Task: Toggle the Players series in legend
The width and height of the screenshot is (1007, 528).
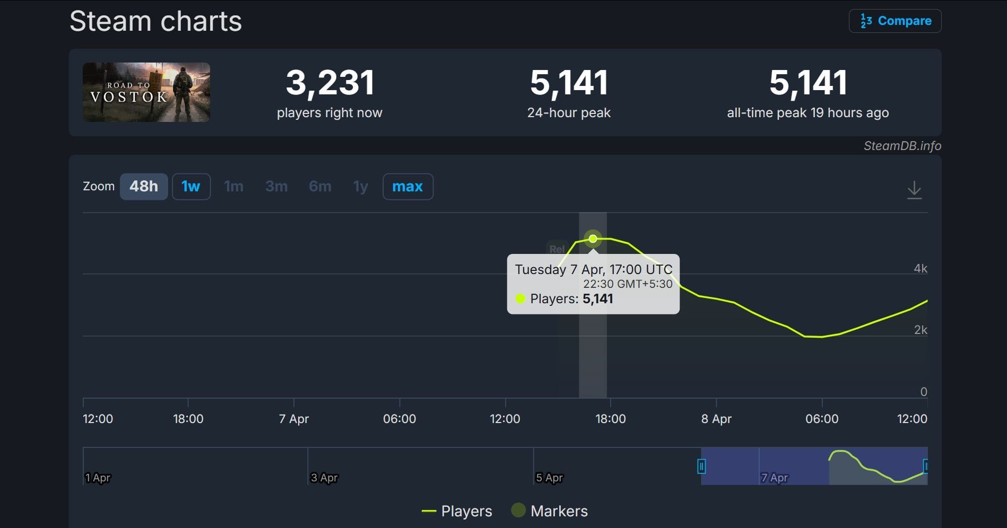Action: [457, 511]
